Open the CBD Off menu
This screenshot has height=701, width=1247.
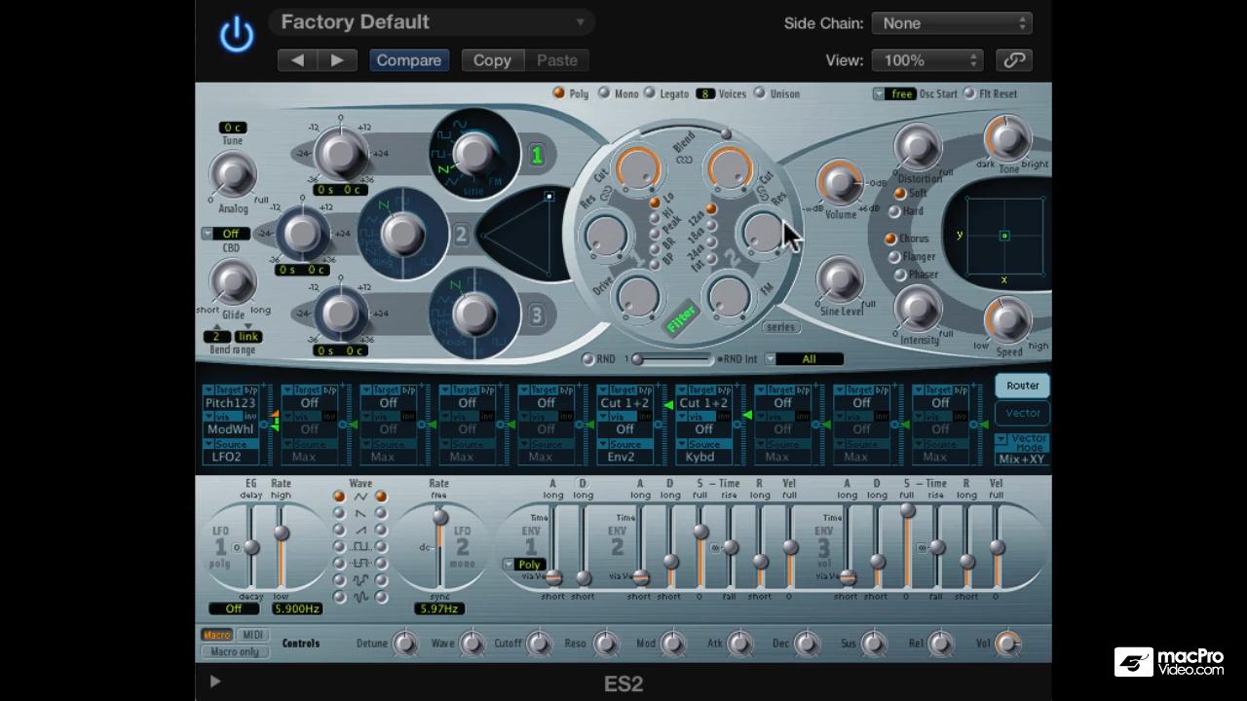click(226, 234)
